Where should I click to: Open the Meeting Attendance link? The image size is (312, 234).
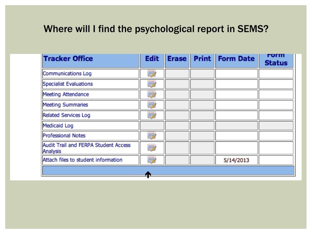point(66,94)
